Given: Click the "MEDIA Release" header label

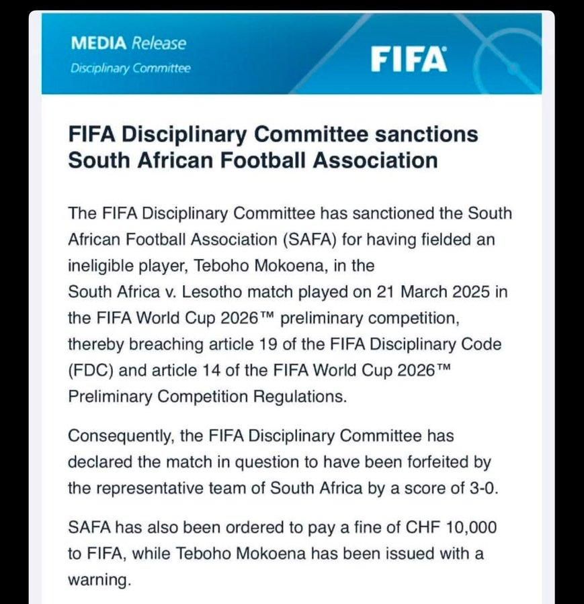Looking at the screenshot, I should pos(128,44).
